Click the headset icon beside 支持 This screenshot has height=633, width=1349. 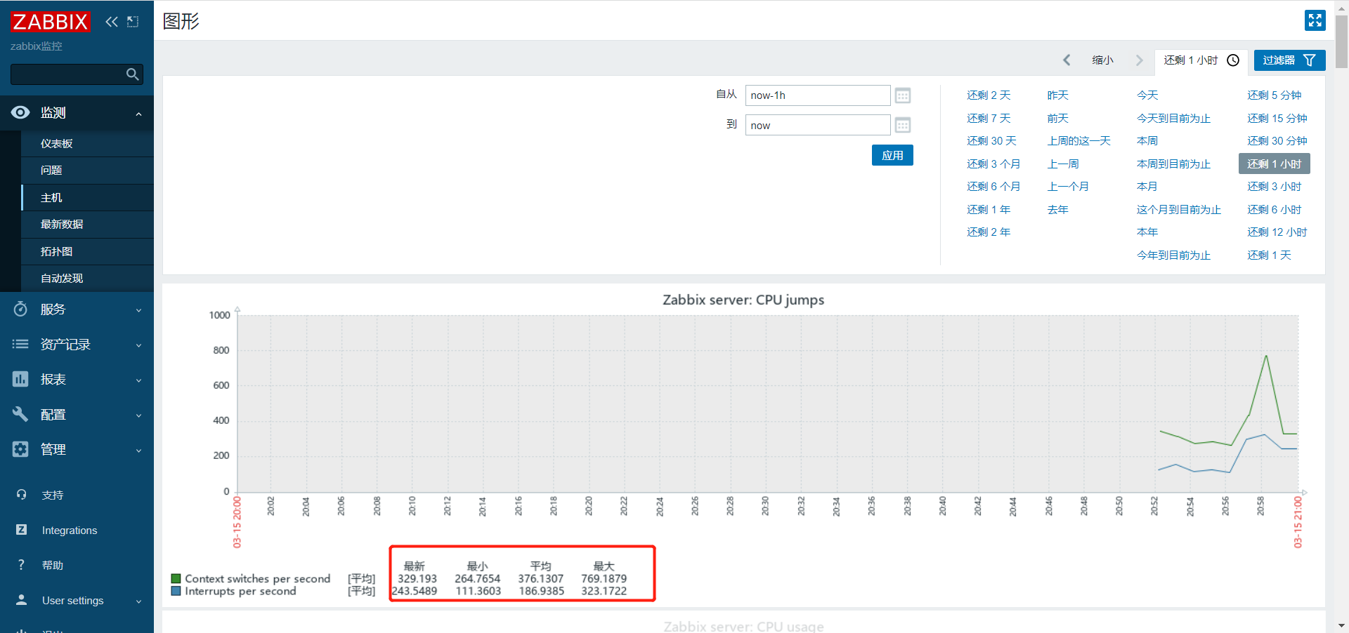coord(22,495)
